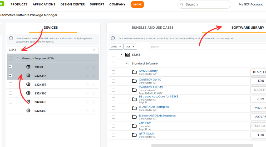This screenshot has width=266, height=147.
Task: Open the AMMC Library link
Action: coord(148,71)
